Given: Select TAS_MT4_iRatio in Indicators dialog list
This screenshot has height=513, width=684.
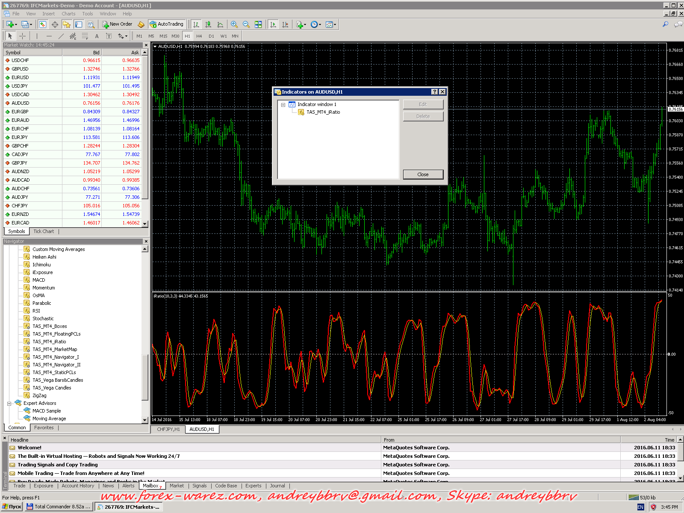Looking at the screenshot, I should pyautogui.click(x=323, y=112).
